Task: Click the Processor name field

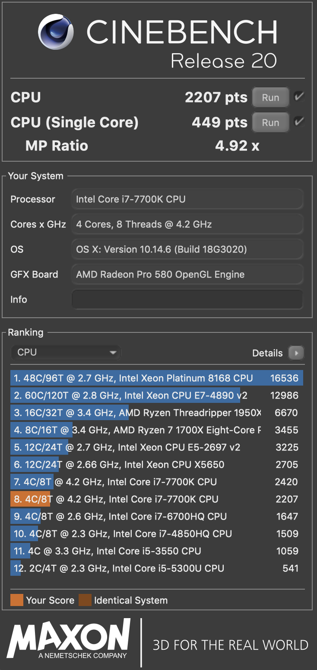Action: [x=187, y=199]
